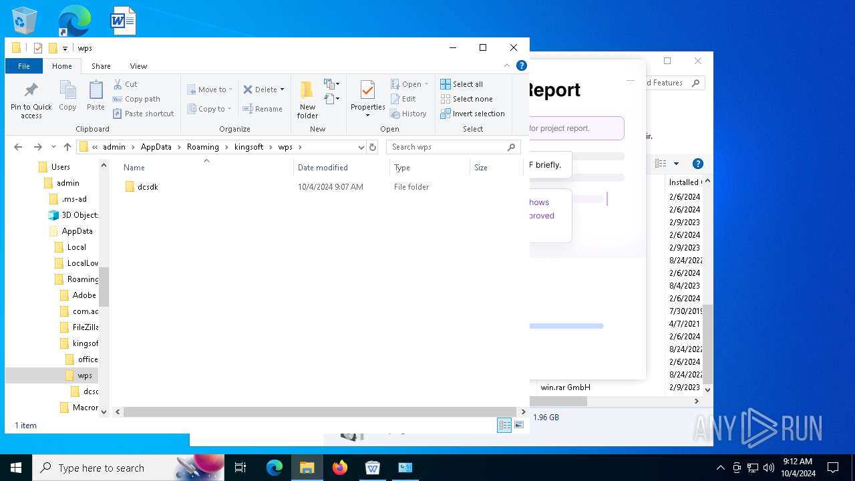Click kingsoft in address breadcrumb
This screenshot has height=481, width=855.
pyautogui.click(x=249, y=147)
